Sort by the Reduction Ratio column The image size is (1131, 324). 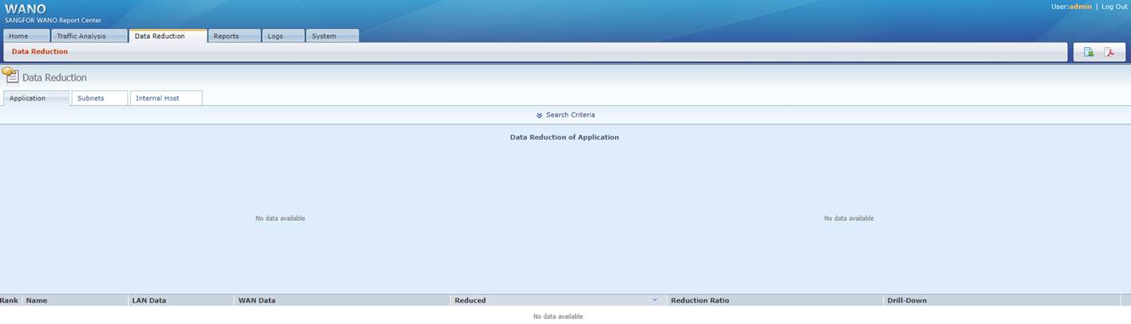pyautogui.click(x=775, y=300)
